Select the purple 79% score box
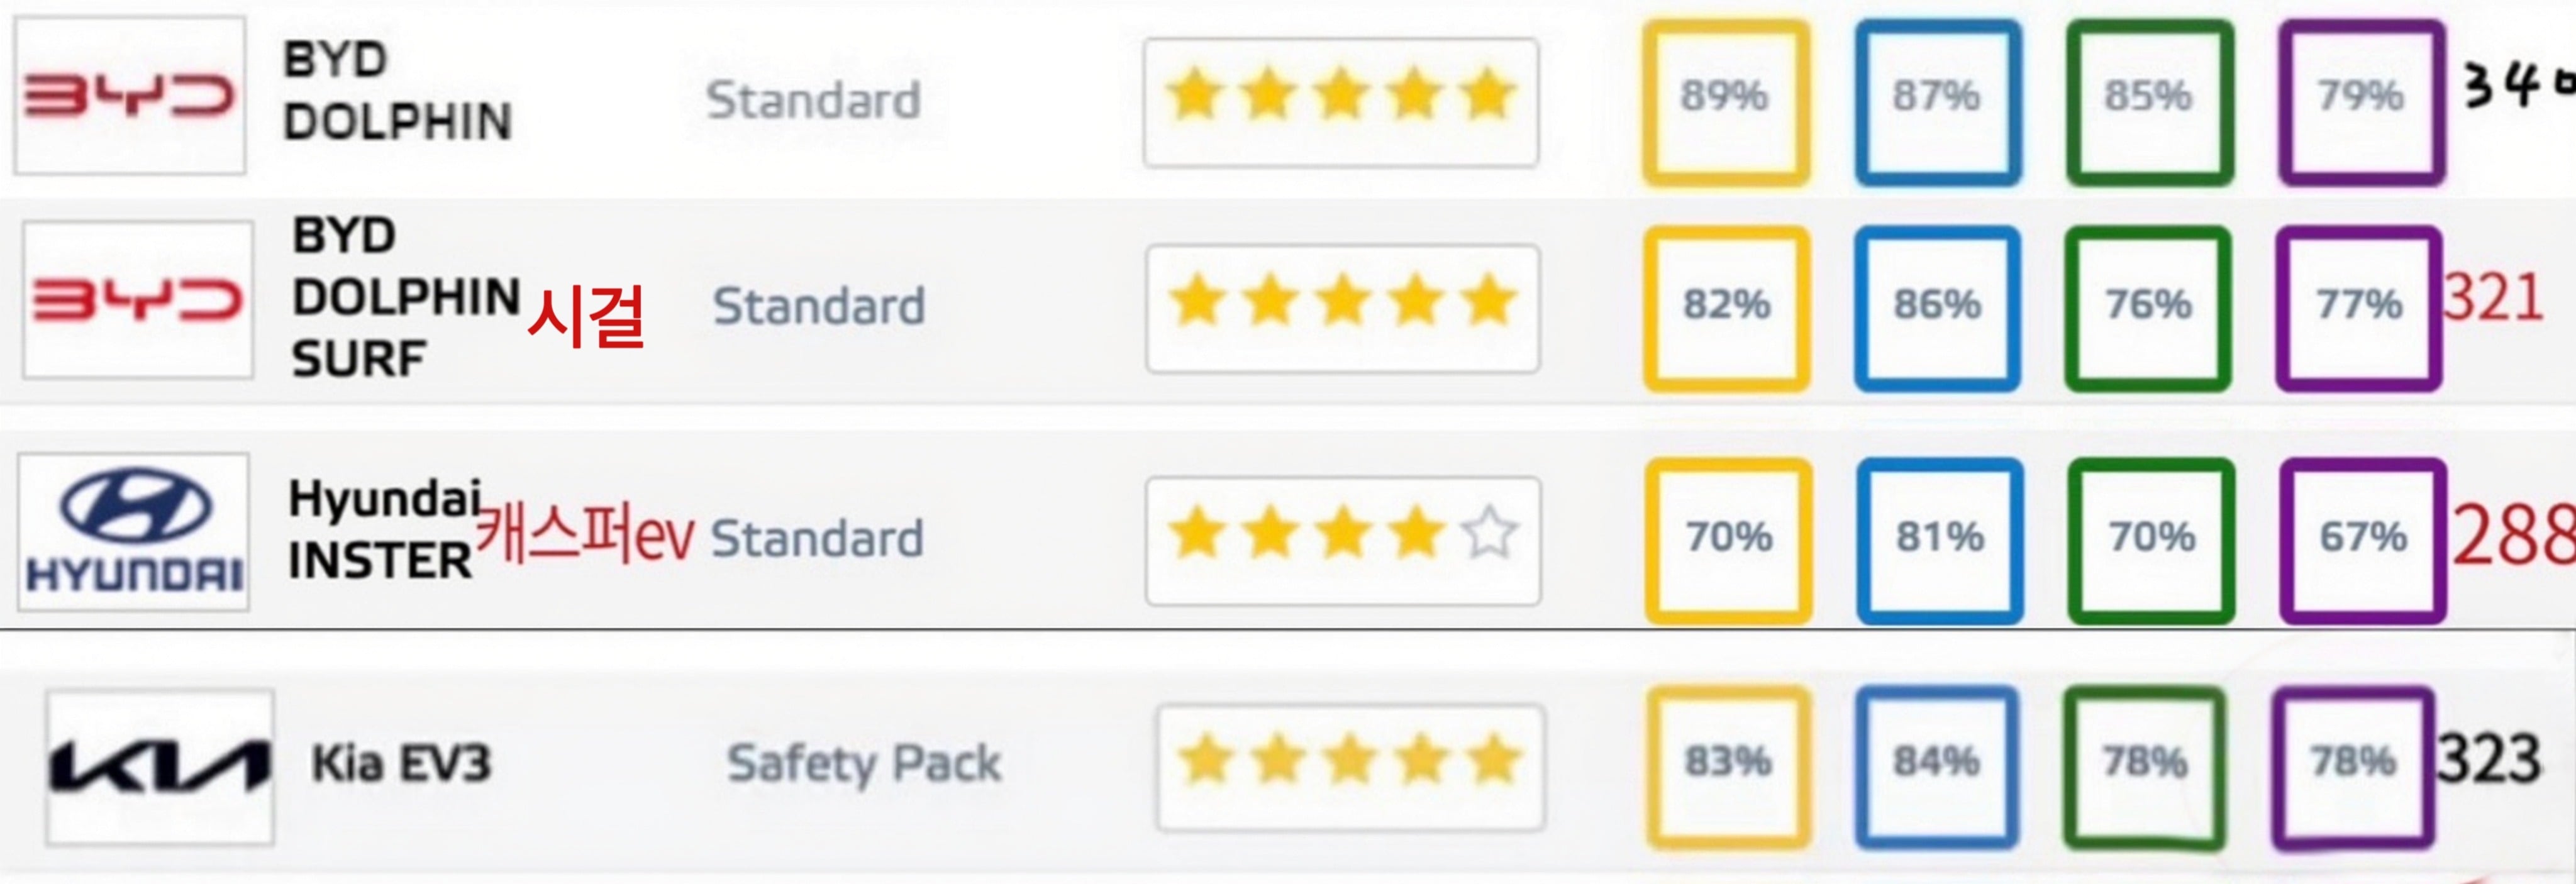The width and height of the screenshot is (2576, 884). pos(2362,102)
